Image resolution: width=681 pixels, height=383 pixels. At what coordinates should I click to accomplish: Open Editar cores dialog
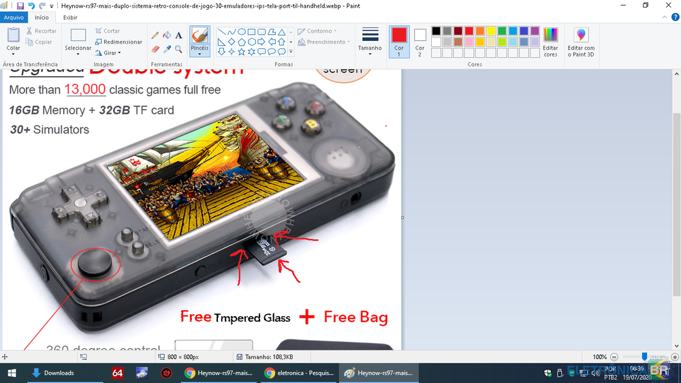click(550, 42)
